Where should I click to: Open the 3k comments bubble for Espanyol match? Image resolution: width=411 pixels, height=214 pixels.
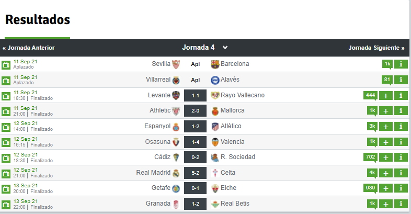point(372,126)
